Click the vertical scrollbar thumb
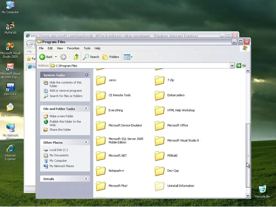276x207 pixels. pyautogui.click(x=248, y=156)
